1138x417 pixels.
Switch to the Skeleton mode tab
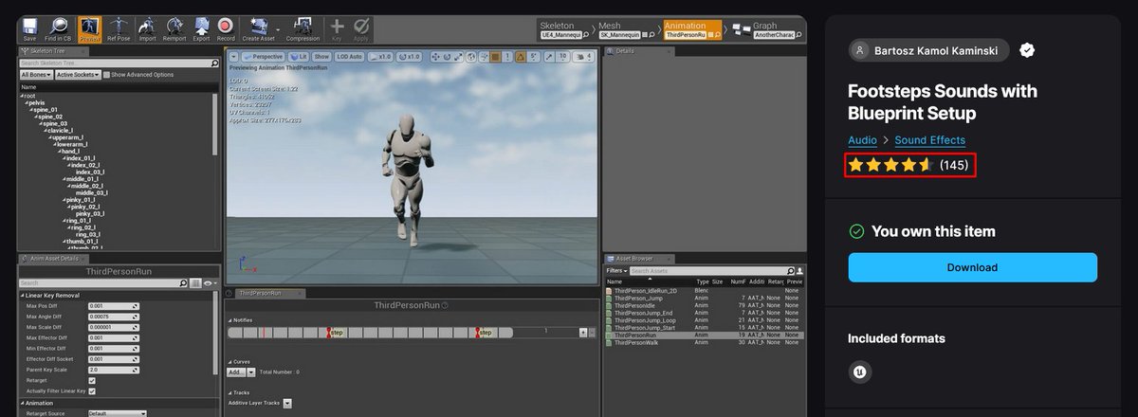[564, 30]
